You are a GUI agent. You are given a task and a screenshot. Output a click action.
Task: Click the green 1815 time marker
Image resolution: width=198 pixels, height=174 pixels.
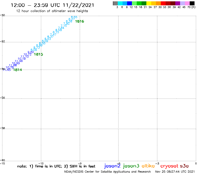click(x=39, y=54)
